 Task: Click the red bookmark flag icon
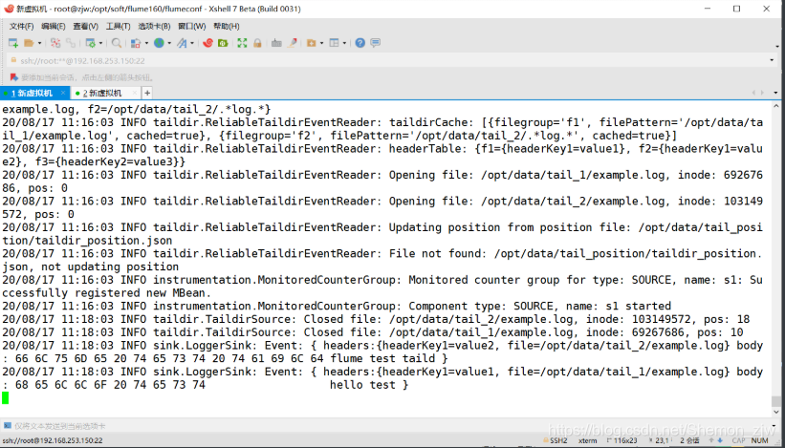(13, 77)
